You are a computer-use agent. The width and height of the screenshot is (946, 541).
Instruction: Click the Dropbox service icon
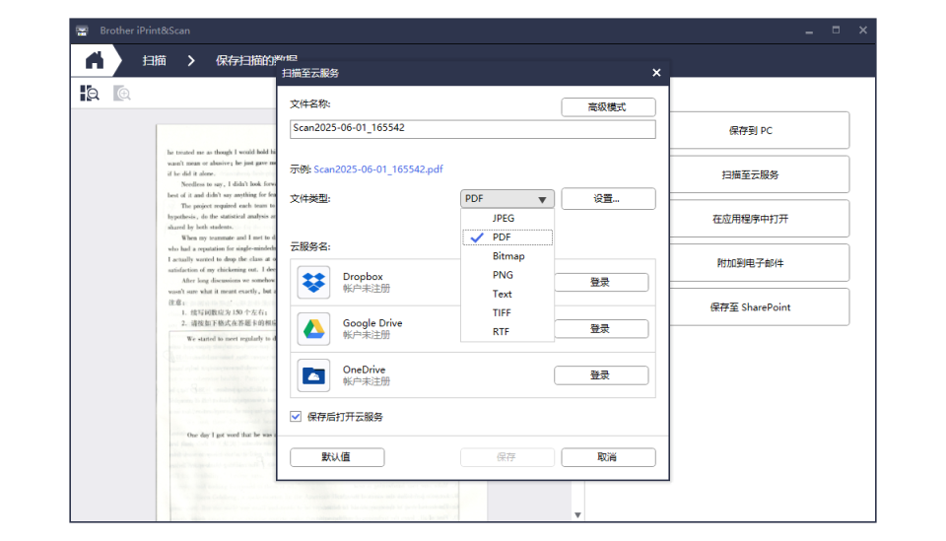click(x=313, y=282)
